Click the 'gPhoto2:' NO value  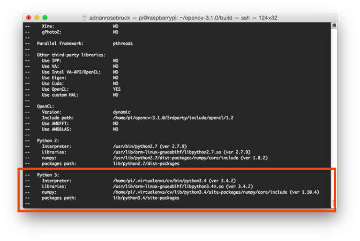115,32
